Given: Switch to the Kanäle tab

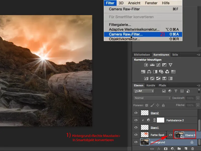Looking at the screenshot, I should [x=151, y=85].
